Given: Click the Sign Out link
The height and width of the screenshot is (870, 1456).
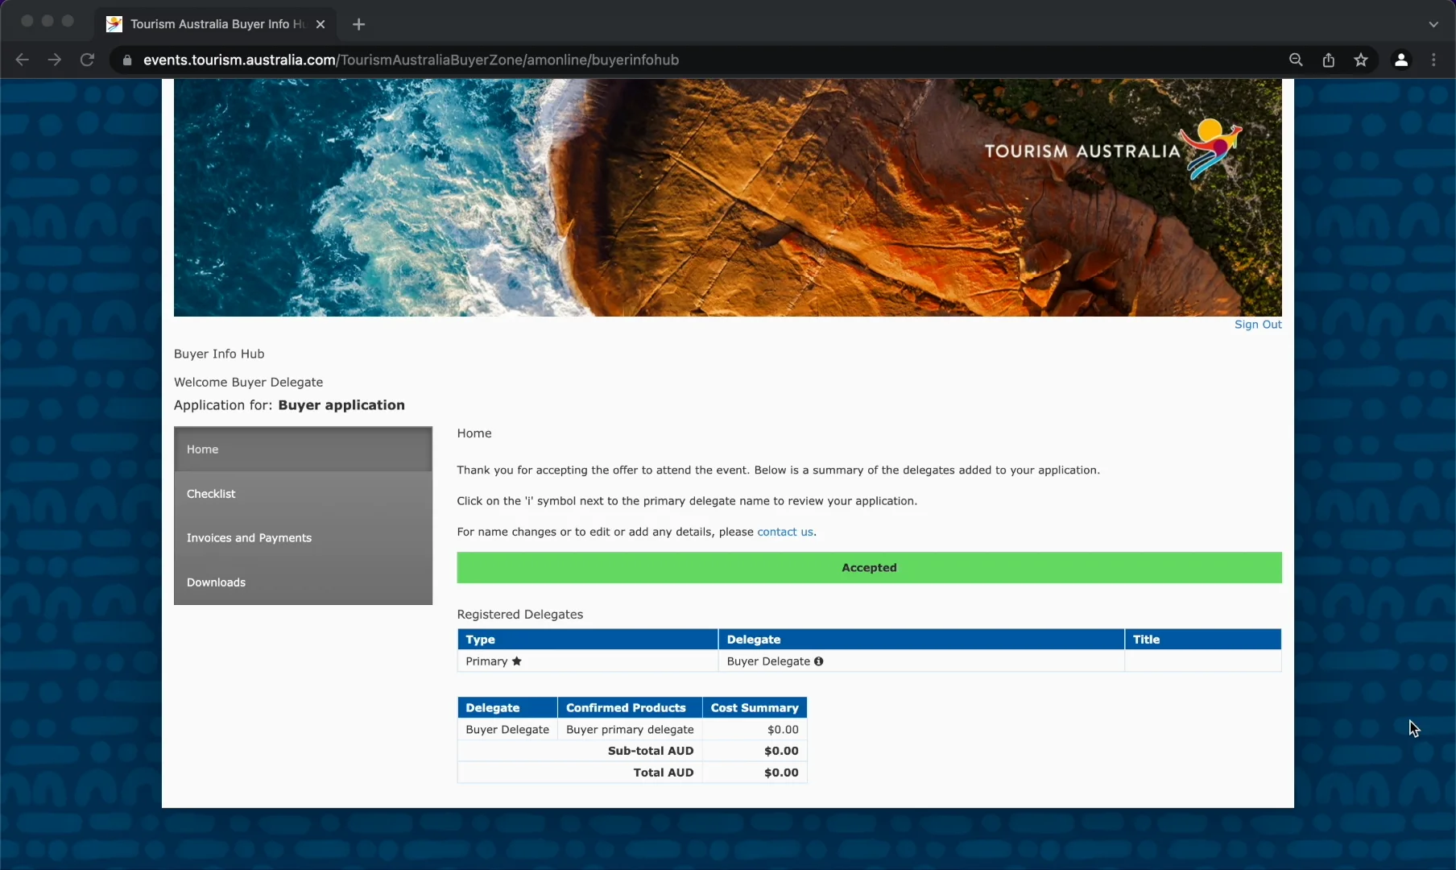Looking at the screenshot, I should [1258, 325].
